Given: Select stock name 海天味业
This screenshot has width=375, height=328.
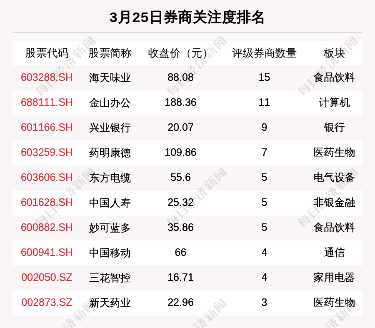Looking at the screenshot, I should tap(110, 78).
